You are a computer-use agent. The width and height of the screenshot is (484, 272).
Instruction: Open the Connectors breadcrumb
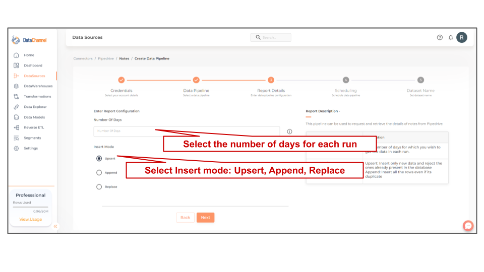pos(83,58)
